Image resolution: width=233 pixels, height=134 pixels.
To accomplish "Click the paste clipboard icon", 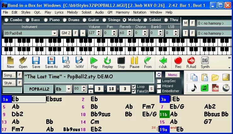I will (x=204, y=77).
